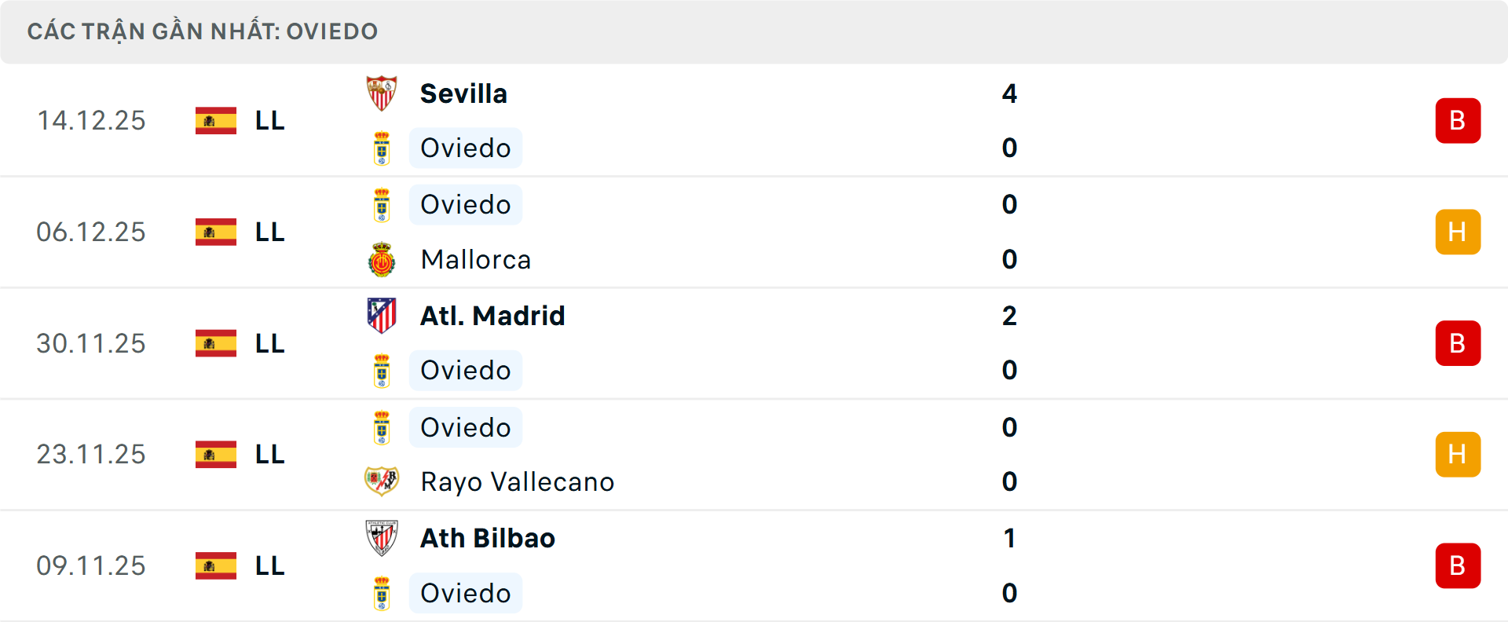Image resolution: width=1508 pixels, height=622 pixels.
Task: Click the yellow H badge for the Mallorca draw
Action: tap(1458, 232)
